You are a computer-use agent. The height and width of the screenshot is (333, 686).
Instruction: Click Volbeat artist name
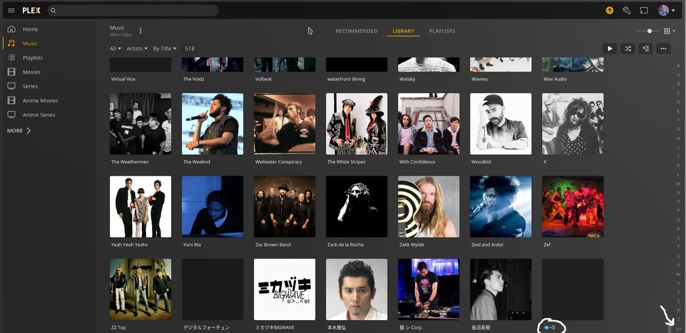(x=264, y=79)
